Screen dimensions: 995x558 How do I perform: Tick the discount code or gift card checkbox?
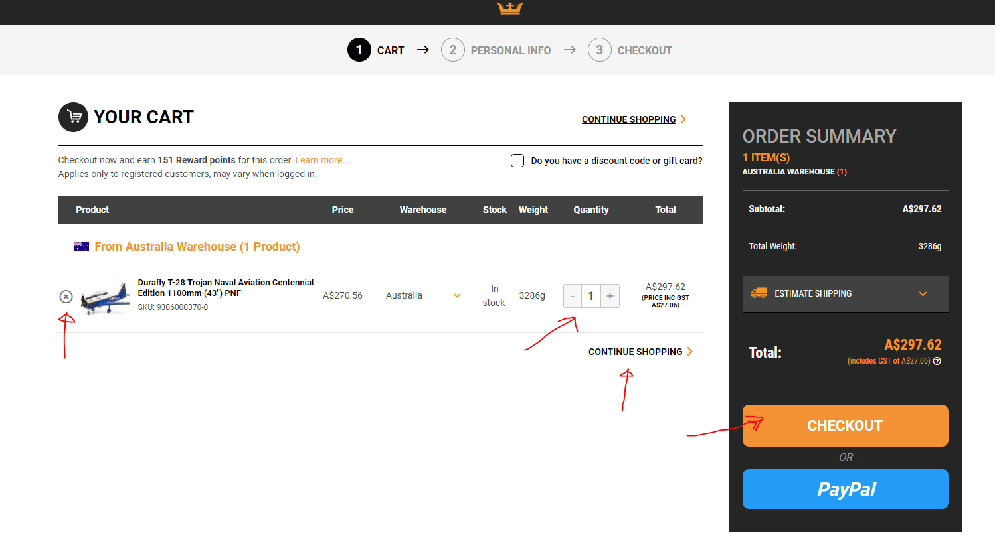[x=517, y=161]
